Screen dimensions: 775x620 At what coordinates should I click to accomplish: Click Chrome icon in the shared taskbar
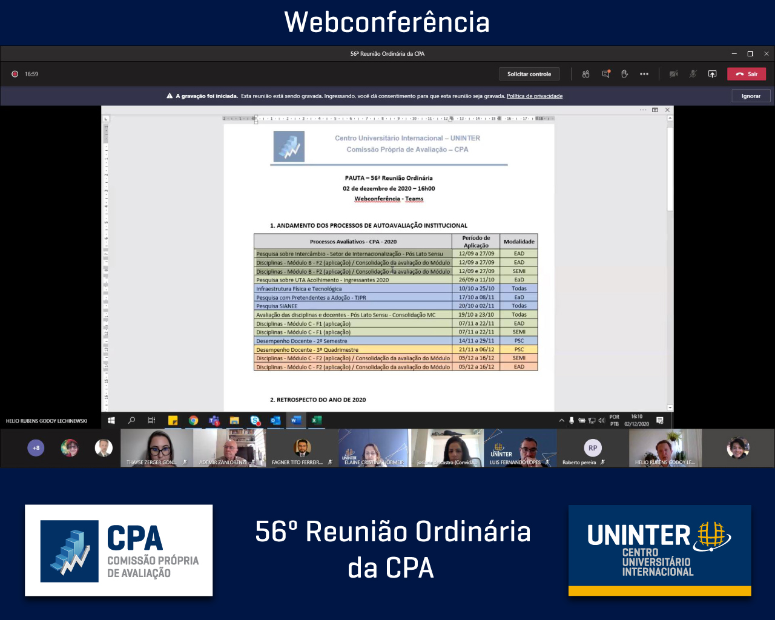coord(193,420)
